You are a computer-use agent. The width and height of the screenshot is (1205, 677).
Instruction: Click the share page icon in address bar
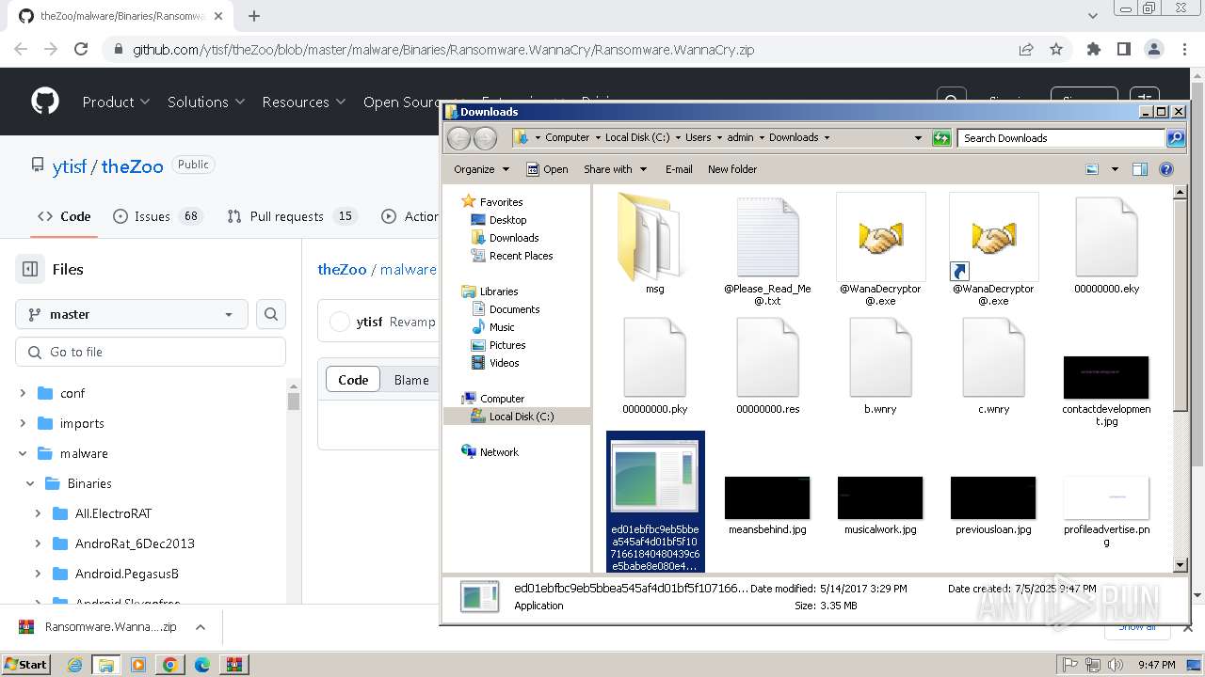[x=1026, y=49]
